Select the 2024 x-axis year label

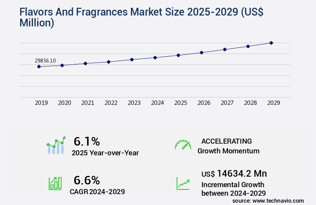tap(157, 103)
